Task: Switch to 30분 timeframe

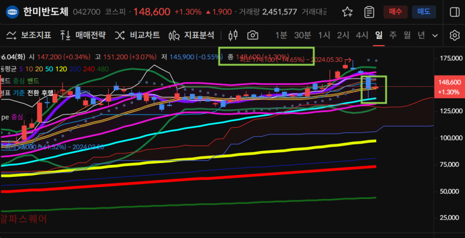Action: 303,35
